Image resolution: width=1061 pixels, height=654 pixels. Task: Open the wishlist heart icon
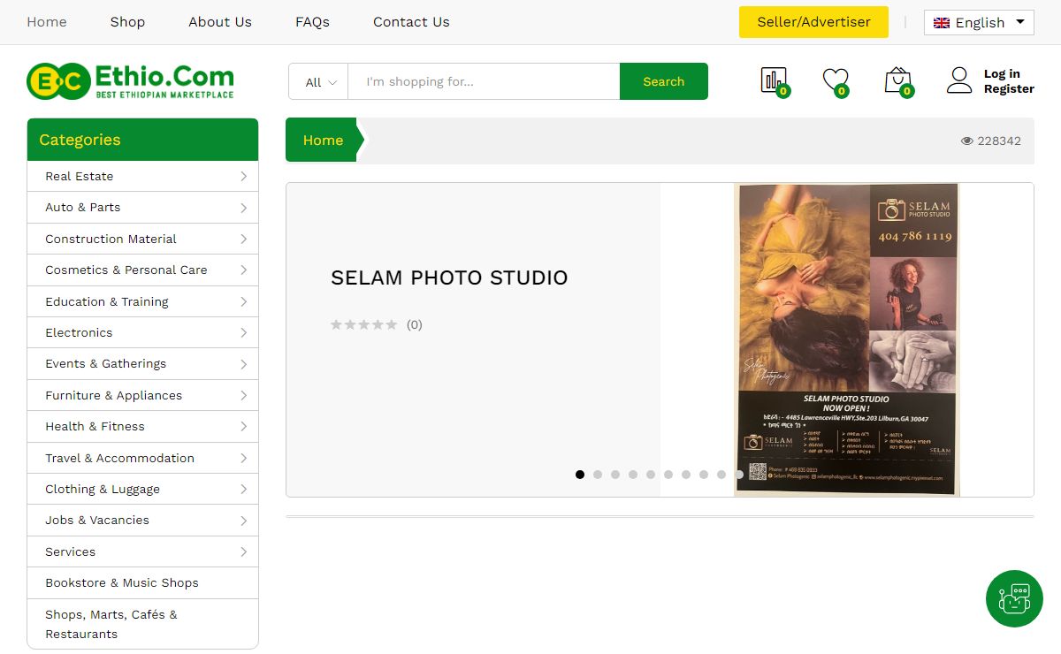tap(836, 80)
